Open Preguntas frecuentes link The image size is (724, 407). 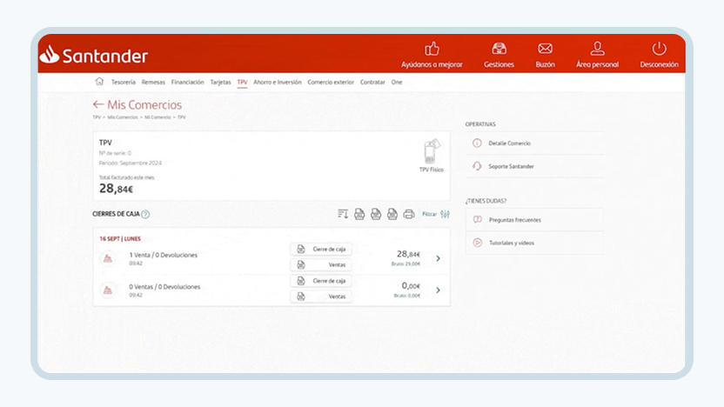coord(534,220)
